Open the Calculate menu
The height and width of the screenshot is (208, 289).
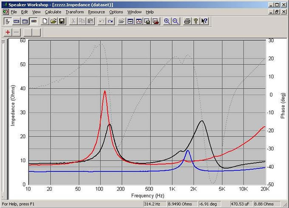tap(53, 12)
